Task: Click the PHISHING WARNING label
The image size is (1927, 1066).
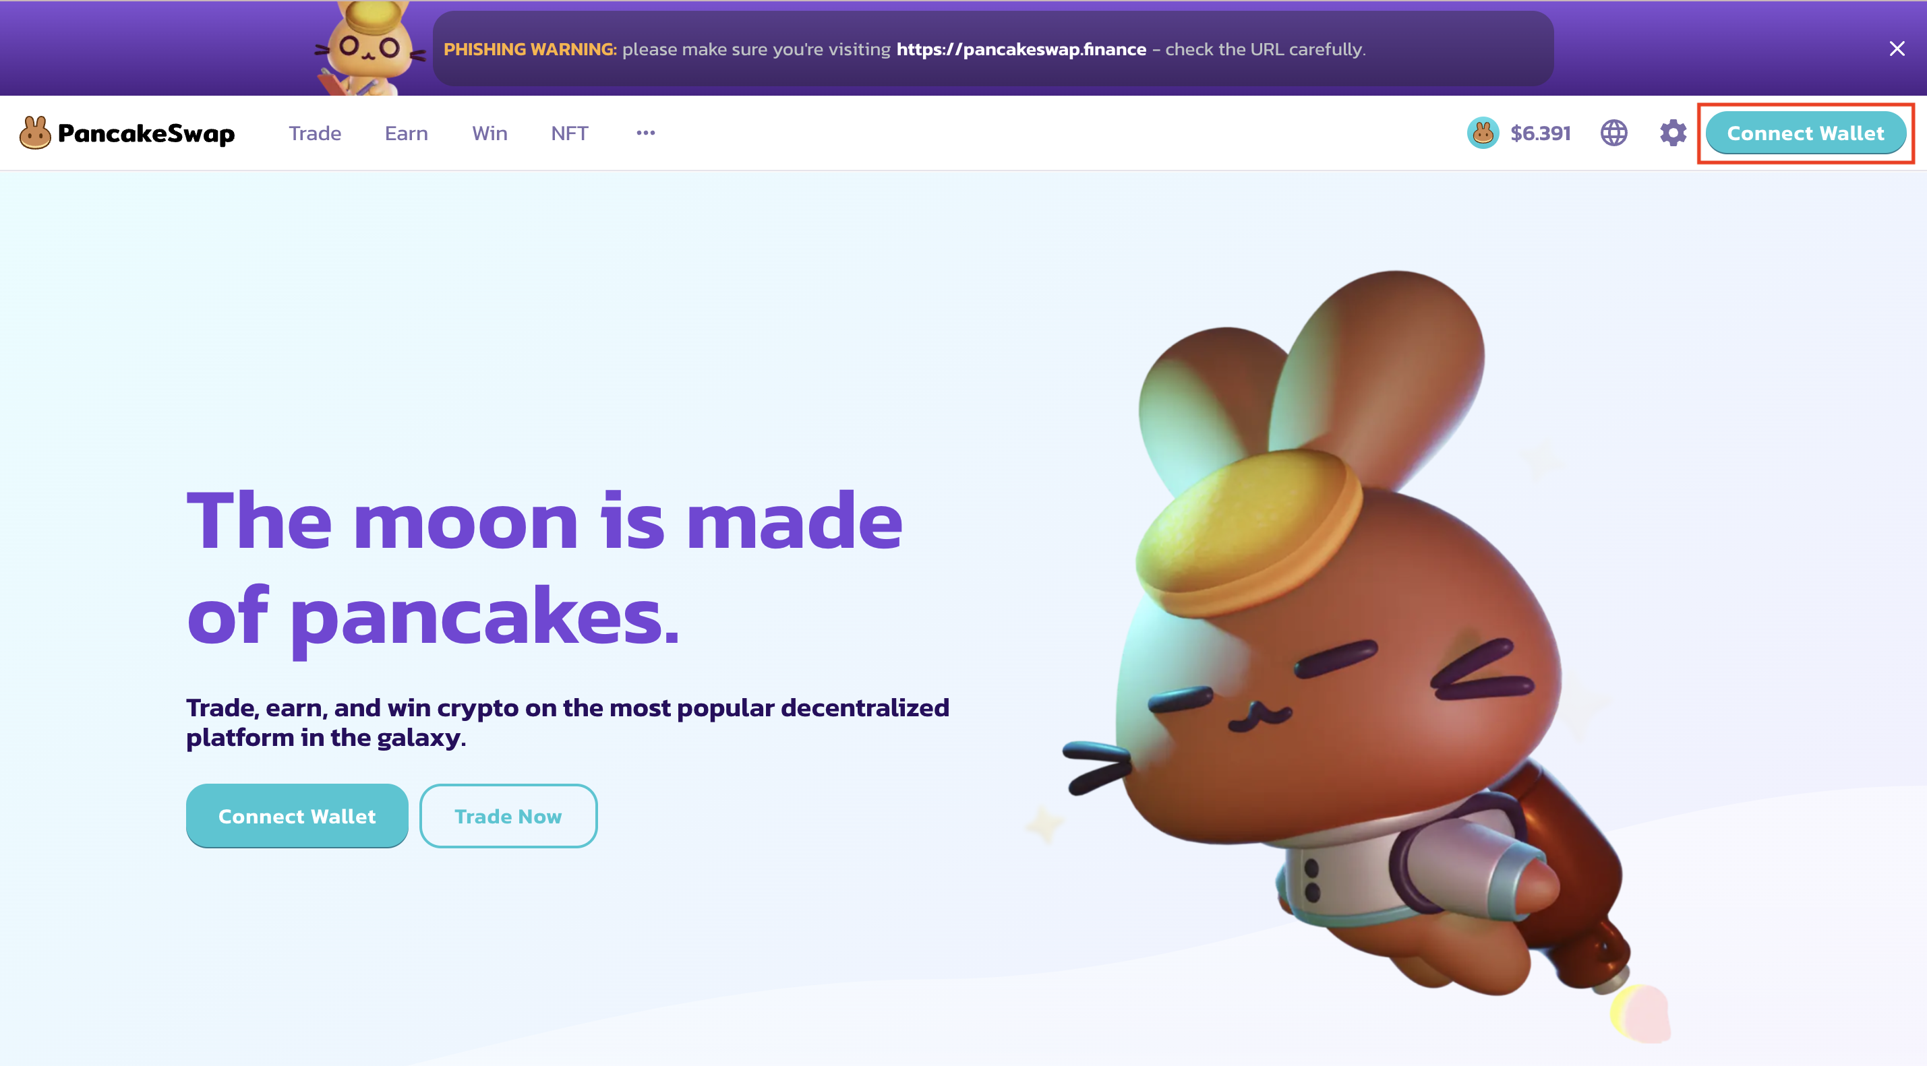Action: [530, 49]
